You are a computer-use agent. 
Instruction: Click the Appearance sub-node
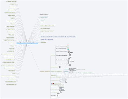[x=53, y=55]
